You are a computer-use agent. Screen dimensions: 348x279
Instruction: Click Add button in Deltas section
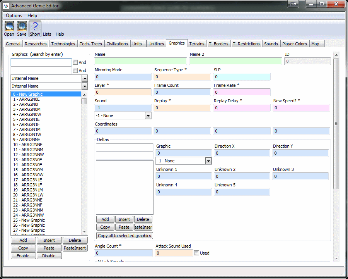[x=105, y=219]
